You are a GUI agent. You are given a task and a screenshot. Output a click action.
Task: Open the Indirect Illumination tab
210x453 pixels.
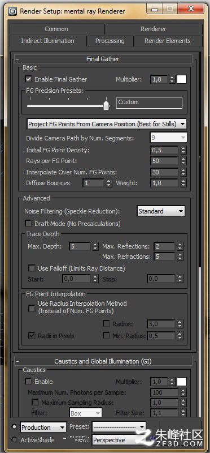47,41
